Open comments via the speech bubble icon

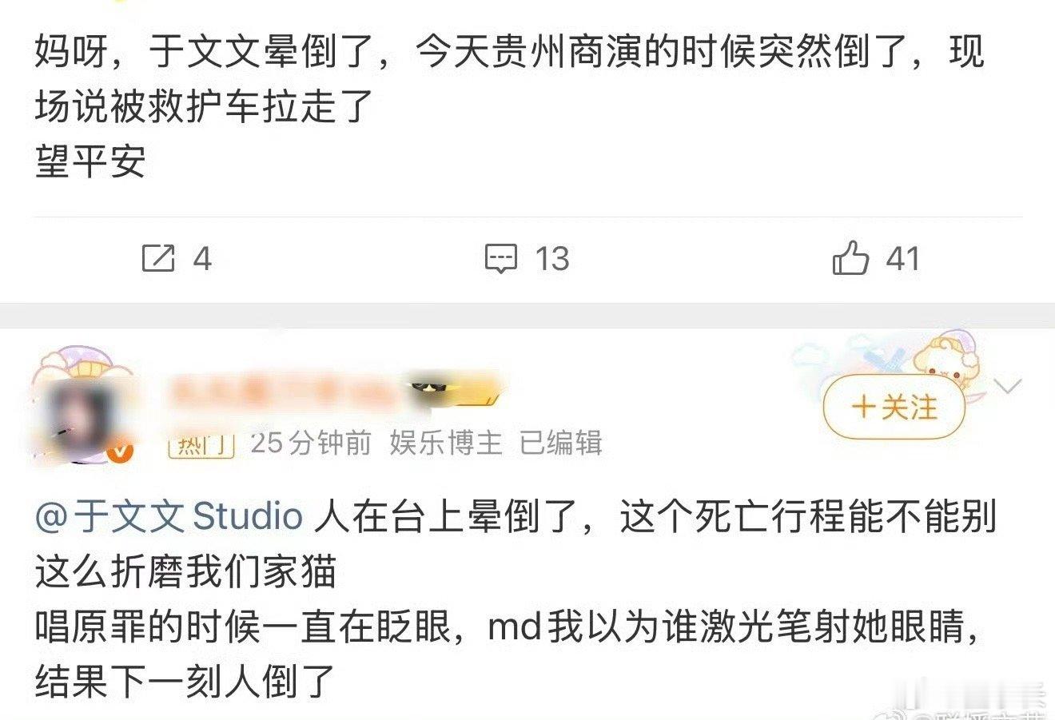coord(501,259)
